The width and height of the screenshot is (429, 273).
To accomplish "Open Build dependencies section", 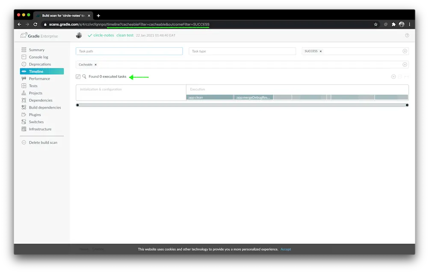I will pos(45,107).
